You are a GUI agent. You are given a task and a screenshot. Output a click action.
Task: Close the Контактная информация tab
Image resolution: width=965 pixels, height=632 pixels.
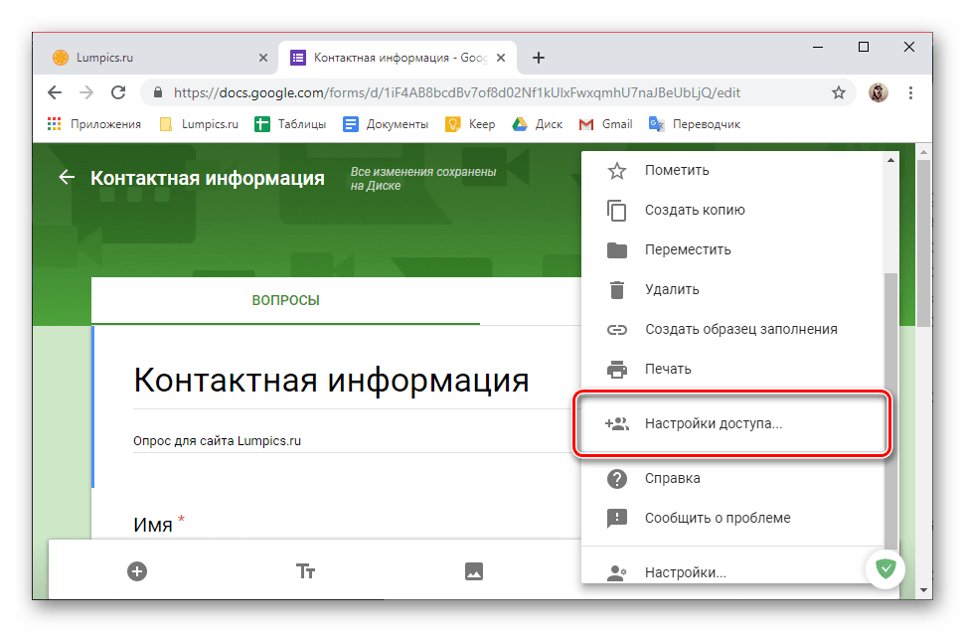coord(501,58)
